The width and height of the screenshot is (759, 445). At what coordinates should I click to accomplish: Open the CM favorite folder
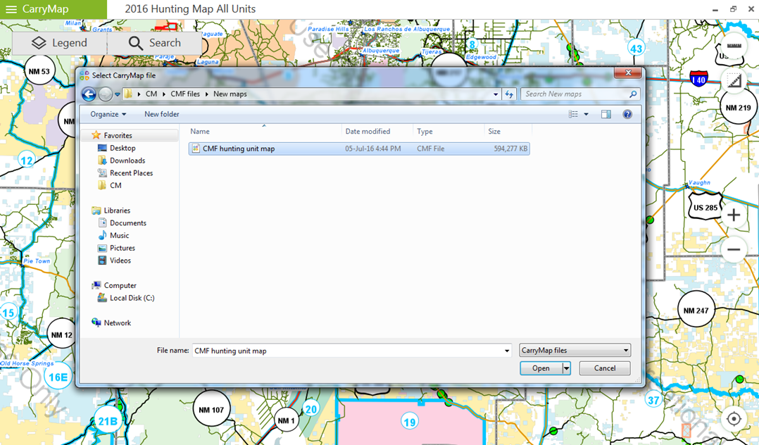(115, 185)
